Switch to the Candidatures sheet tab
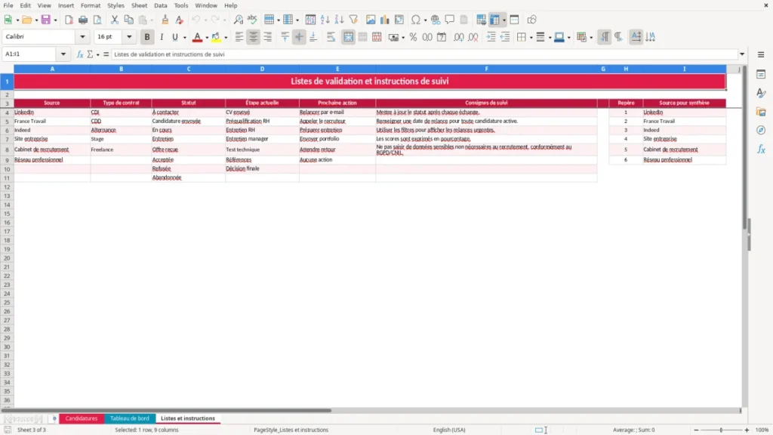773x435 pixels. [82, 418]
